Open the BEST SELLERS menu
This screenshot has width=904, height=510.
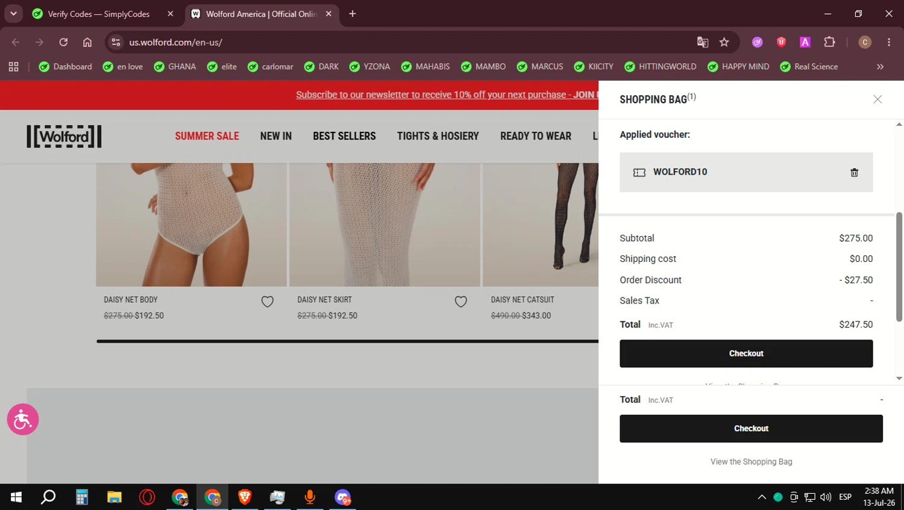tap(344, 136)
